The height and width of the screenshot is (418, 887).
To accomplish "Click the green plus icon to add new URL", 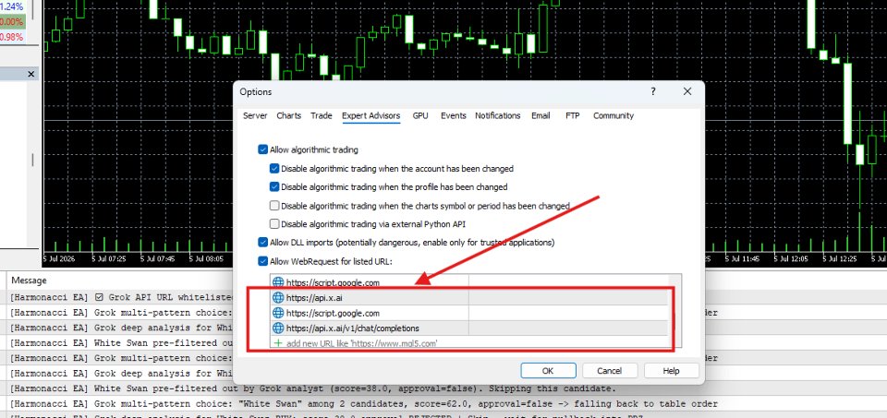I will (x=278, y=343).
